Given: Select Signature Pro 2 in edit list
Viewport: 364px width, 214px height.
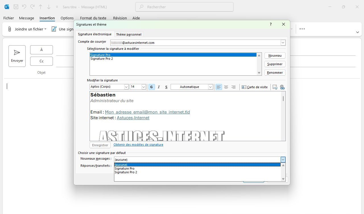Looking at the screenshot, I should click(x=173, y=59).
